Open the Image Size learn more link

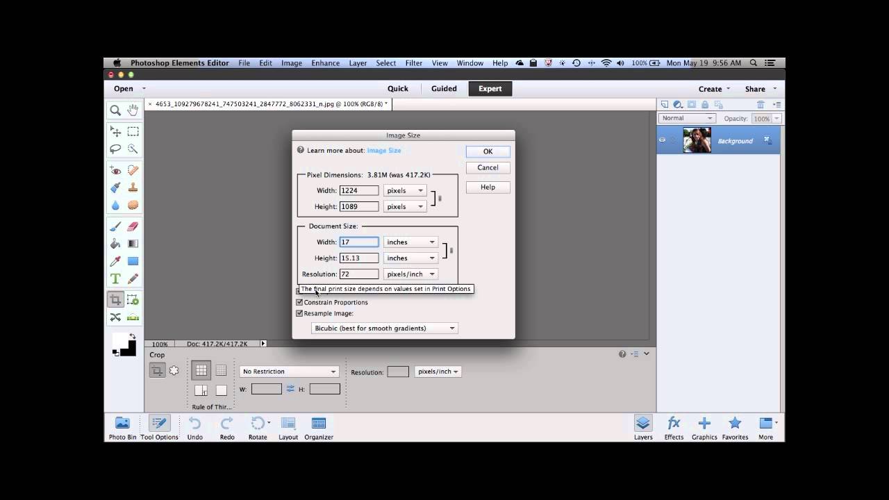coord(384,150)
